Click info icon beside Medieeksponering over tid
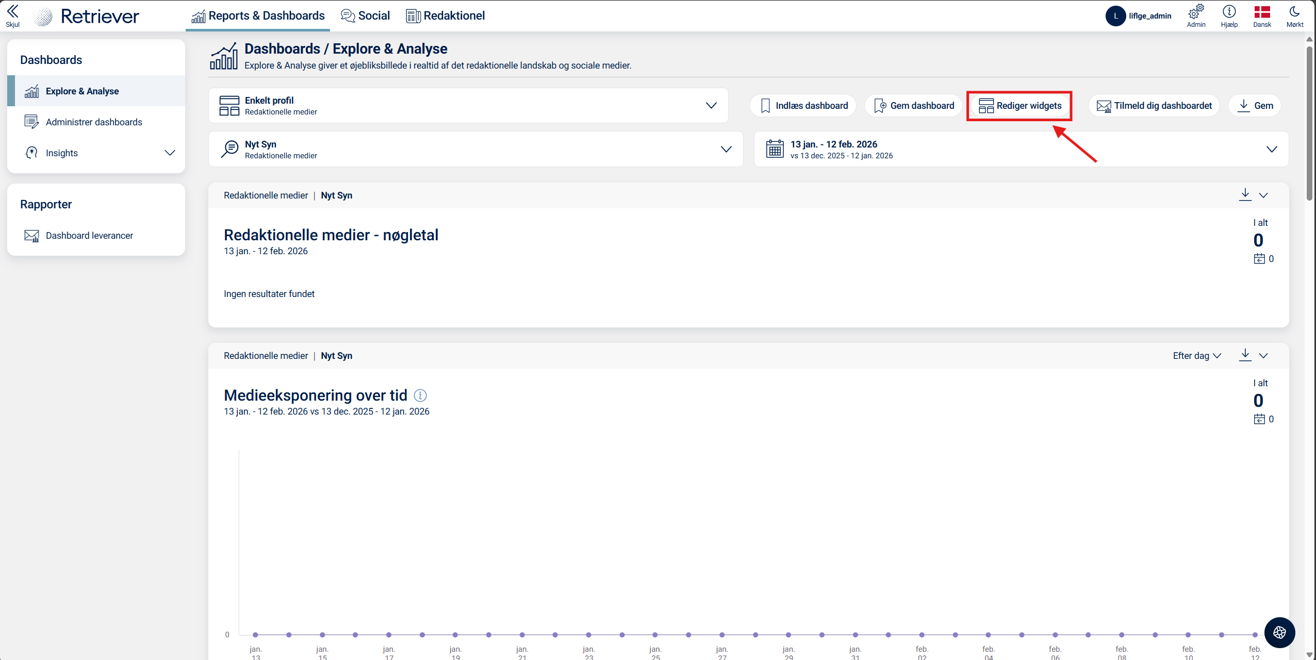The image size is (1316, 660). (x=420, y=395)
